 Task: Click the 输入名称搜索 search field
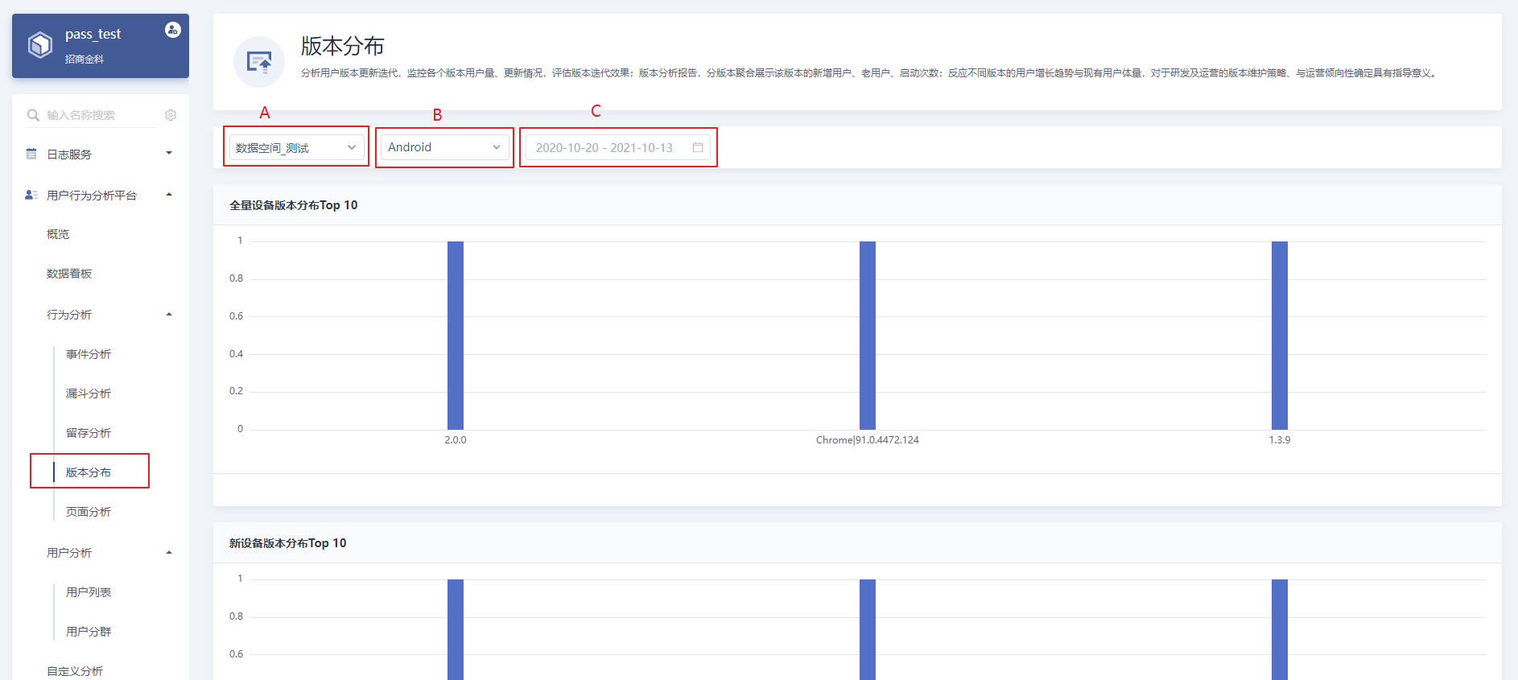92,115
